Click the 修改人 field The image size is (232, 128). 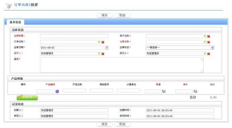click(74, 116)
